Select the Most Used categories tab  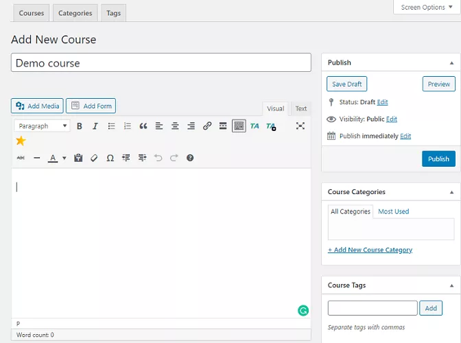[x=393, y=211]
